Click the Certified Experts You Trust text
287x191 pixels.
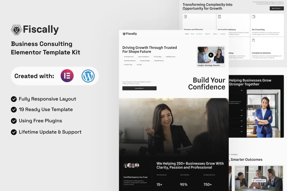click(x=135, y=177)
